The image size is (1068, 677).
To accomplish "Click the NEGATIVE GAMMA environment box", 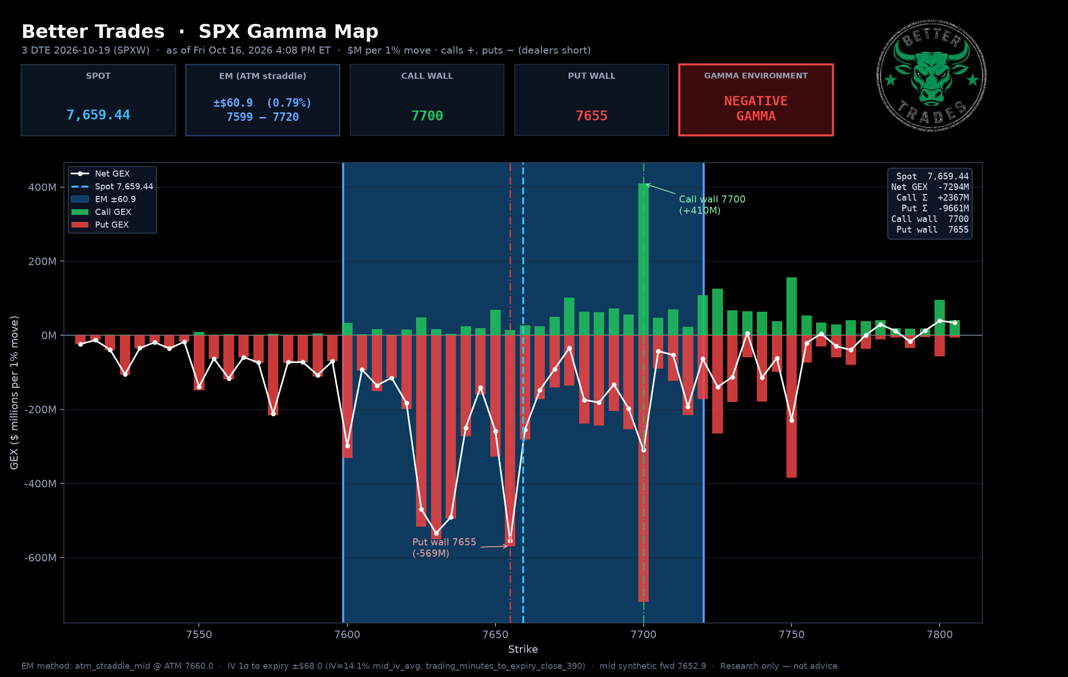I will point(756,100).
